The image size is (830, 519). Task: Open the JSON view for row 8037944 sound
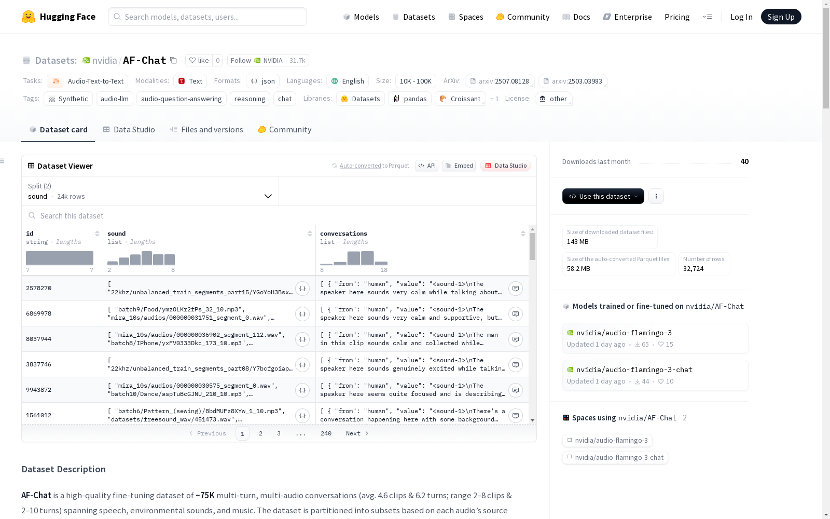(302, 339)
